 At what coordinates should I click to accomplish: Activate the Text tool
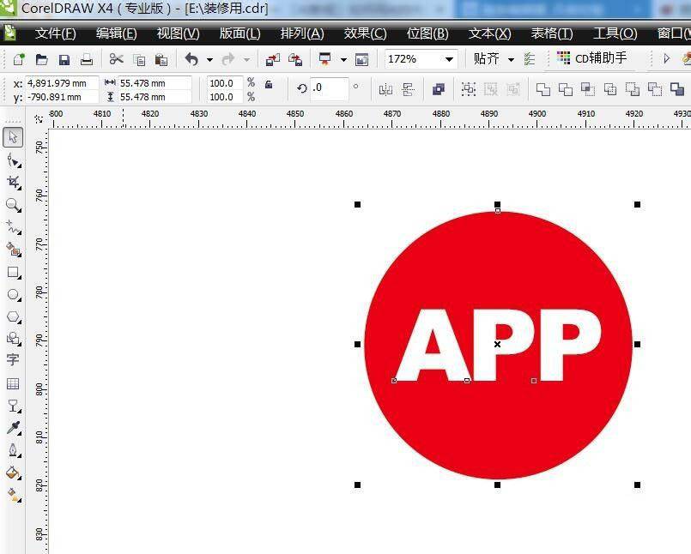point(13,360)
